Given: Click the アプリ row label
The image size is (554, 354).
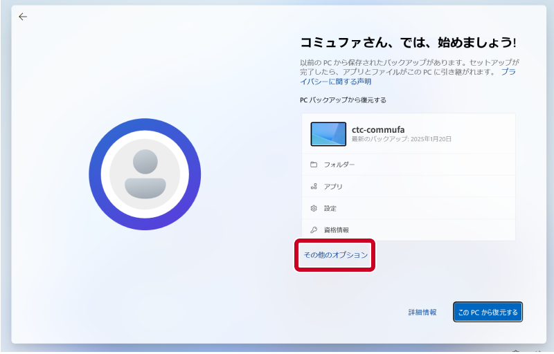Looking at the screenshot, I should 333,187.
